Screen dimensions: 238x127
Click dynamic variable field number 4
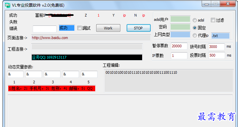pos(71,74)
